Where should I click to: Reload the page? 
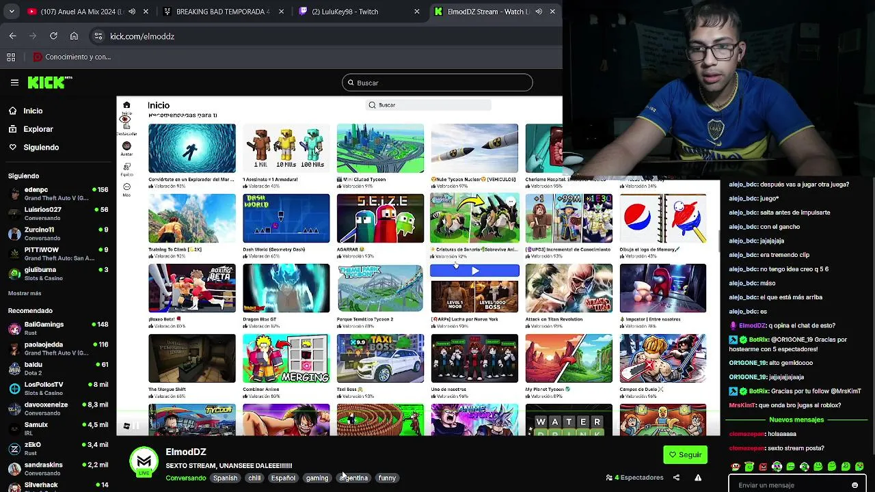click(x=53, y=36)
